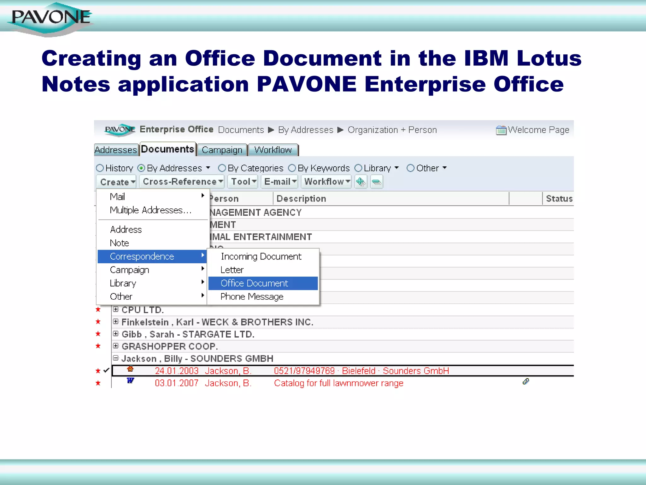Open the Other submenu in Create menu
This screenshot has width=646, height=485.
tap(153, 296)
